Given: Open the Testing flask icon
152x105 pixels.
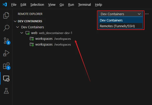Looking at the screenshot, I should pyautogui.click(x=6, y=91).
